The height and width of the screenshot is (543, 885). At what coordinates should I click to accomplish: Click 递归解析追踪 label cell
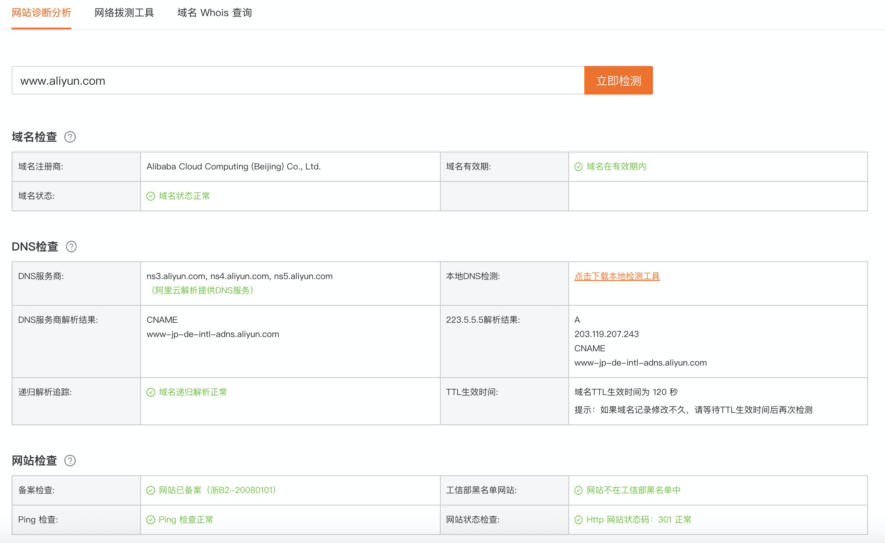tap(76, 401)
